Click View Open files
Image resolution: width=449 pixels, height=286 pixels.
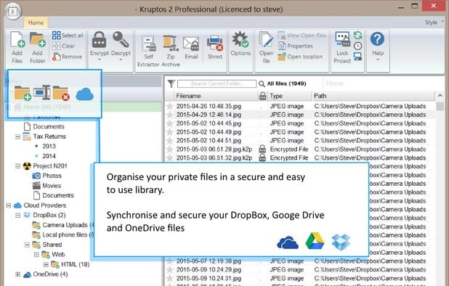coord(302,35)
